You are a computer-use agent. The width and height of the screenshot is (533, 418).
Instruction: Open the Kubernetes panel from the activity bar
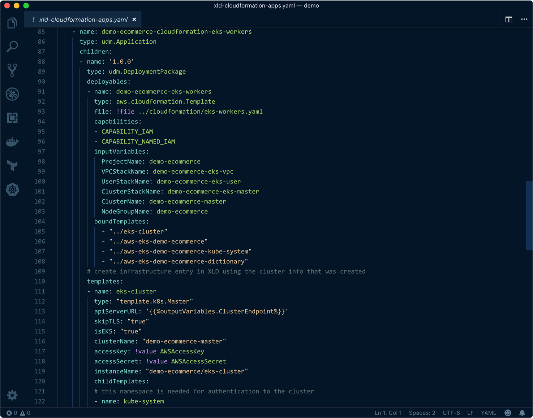pos(12,190)
